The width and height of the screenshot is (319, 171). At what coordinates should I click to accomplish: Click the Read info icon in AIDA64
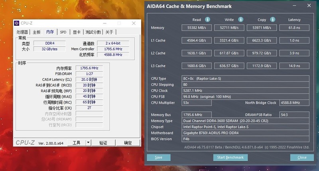click(x=207, y=19)
